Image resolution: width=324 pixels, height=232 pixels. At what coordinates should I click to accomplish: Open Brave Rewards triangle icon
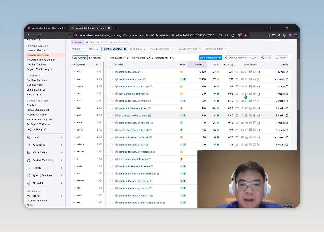[x=246, y=35]
